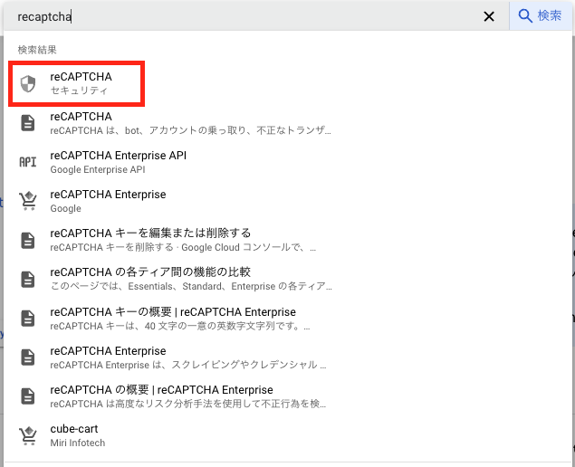This screenshot has height=467, width=575.
Task: Click document icon for キーを編集または削除する
Action: 28,241
